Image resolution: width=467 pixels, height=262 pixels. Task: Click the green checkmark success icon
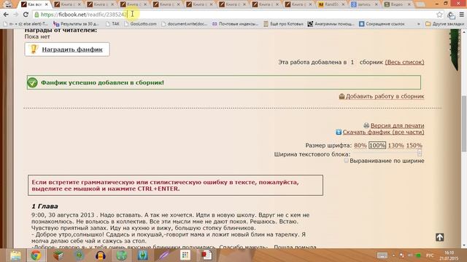click(x=32, y=82)
